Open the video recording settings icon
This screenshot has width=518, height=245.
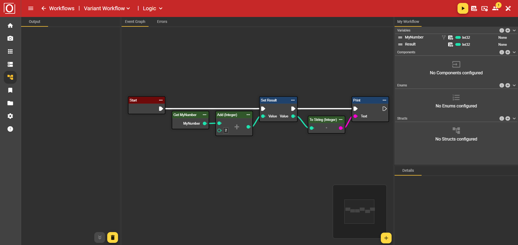485,8
